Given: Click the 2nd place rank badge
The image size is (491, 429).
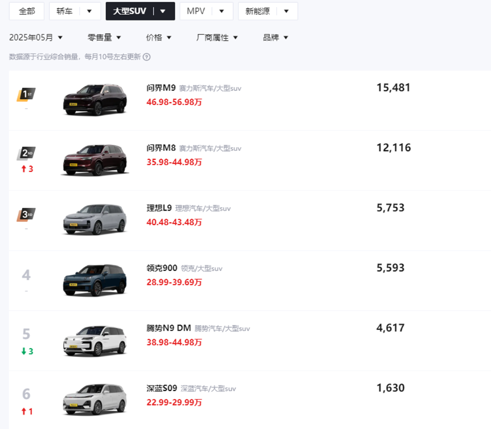Looking at the screenshot, I should point(26,153).
